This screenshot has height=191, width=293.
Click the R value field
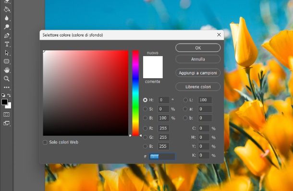(x=164, y=128)
